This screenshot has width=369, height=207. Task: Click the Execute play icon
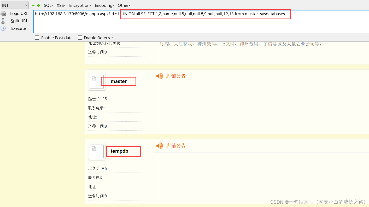pyautogui.click(x=3, y=28)
